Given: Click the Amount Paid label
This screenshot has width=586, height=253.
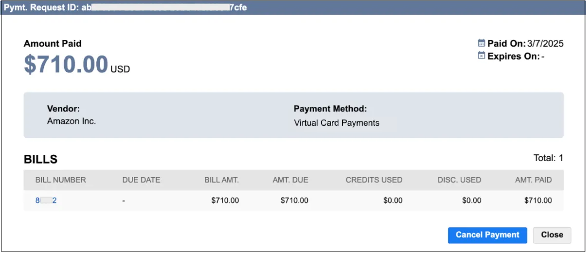Looking at the screenshot, I should click(x=53, y=43).
